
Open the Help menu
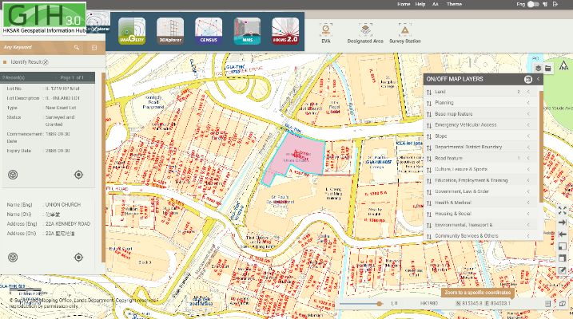click(420, 4)
